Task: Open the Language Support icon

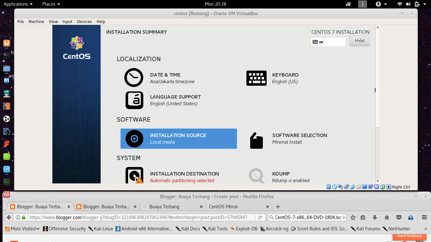Action: tap(134, 100)
